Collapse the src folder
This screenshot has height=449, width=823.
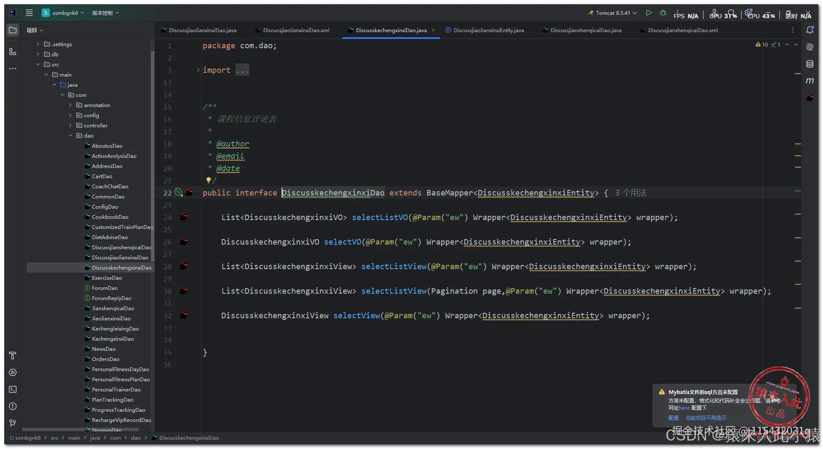[x=38, y=64]
